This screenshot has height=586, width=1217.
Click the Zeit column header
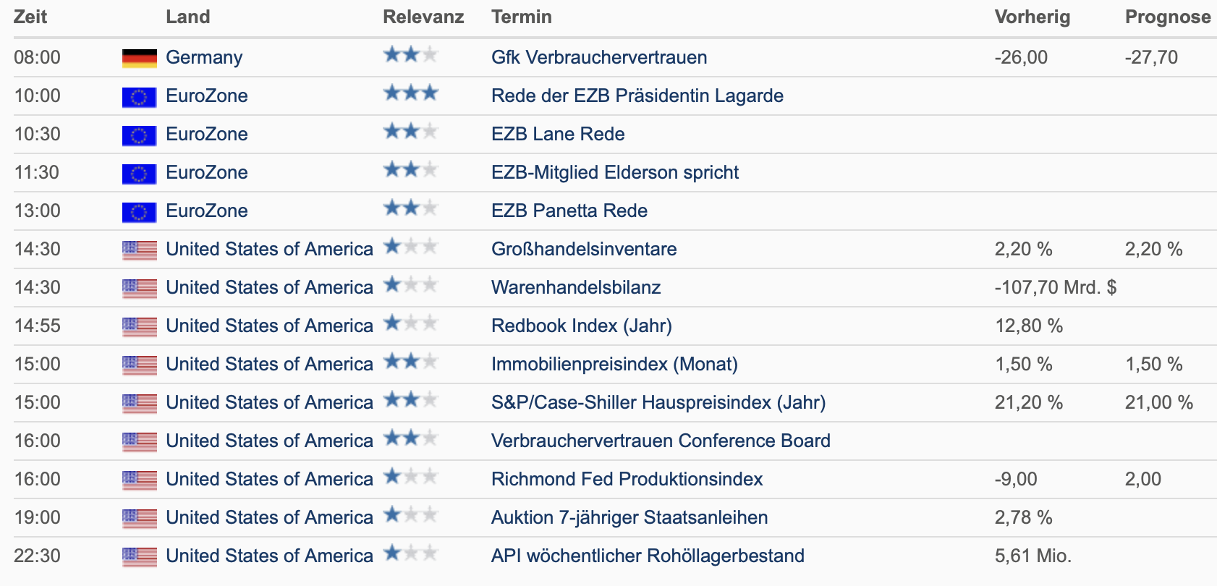pos(30,17)
